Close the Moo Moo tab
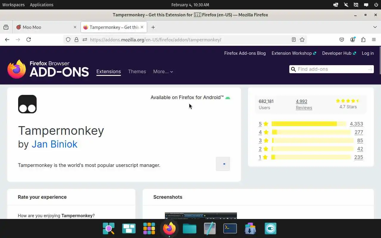381x238 pixels. 75,27
